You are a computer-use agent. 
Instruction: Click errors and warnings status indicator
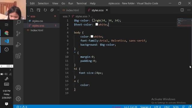22,107
